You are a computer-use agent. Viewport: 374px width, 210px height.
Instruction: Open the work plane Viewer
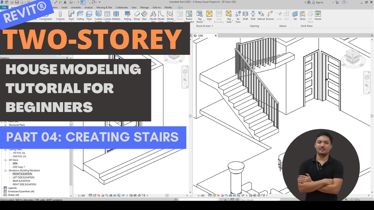tap(318, 15)
